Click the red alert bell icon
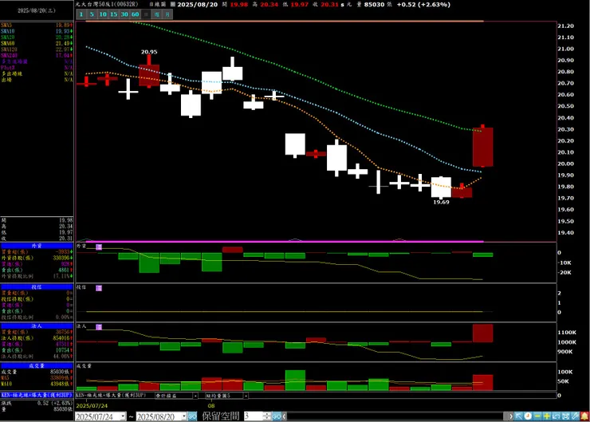This screenshot has height=422, width=590. (584, 416)
